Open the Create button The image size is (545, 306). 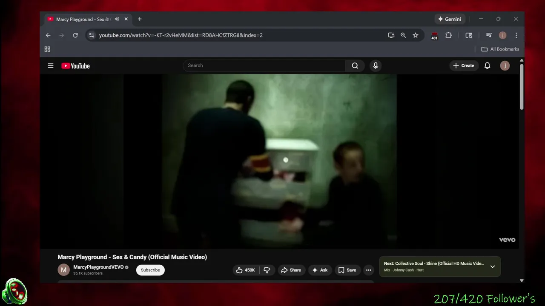tap(463, 65)
